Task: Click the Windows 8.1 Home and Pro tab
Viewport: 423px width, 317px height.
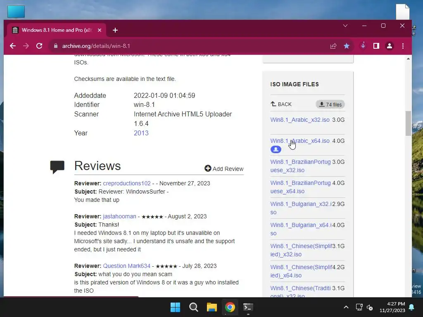Action: point(57,30)
